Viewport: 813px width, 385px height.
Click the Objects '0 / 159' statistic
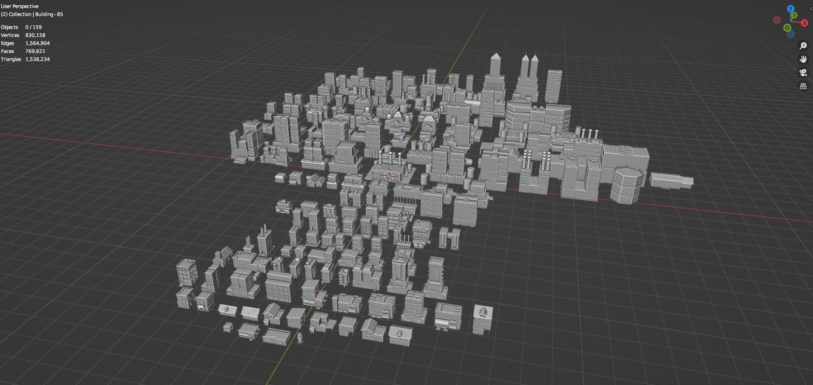click(x=33, y=27)
